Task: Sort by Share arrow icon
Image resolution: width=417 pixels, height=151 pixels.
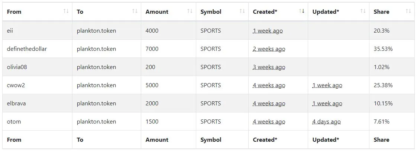Action: pyautogui.click(x=408, y=11)
